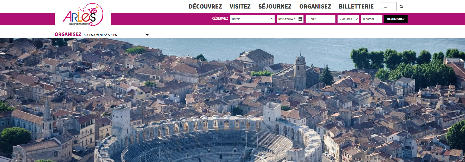
Task: Open the Organisez menu in top navigation
Action: [315, 6]
